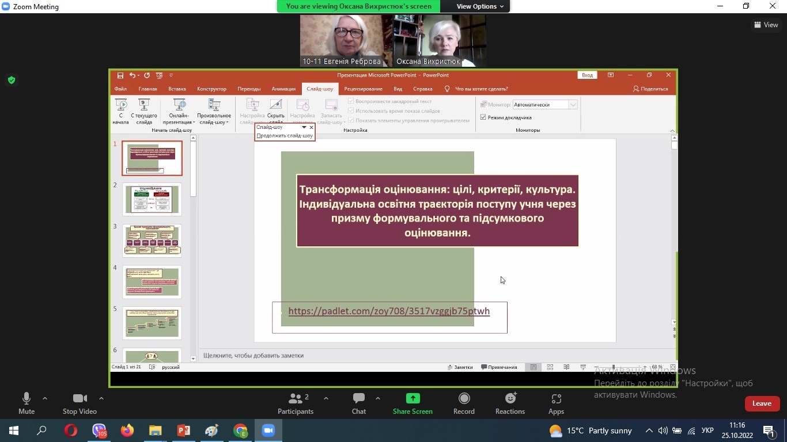Open the View Options dropdown
Screen dimensions: 787x442
pos(480,6)
